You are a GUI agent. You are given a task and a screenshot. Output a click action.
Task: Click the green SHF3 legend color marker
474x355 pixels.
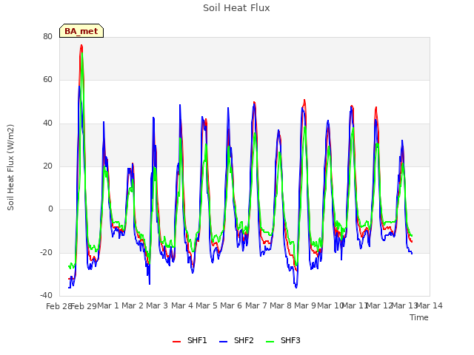pos(270,342)
